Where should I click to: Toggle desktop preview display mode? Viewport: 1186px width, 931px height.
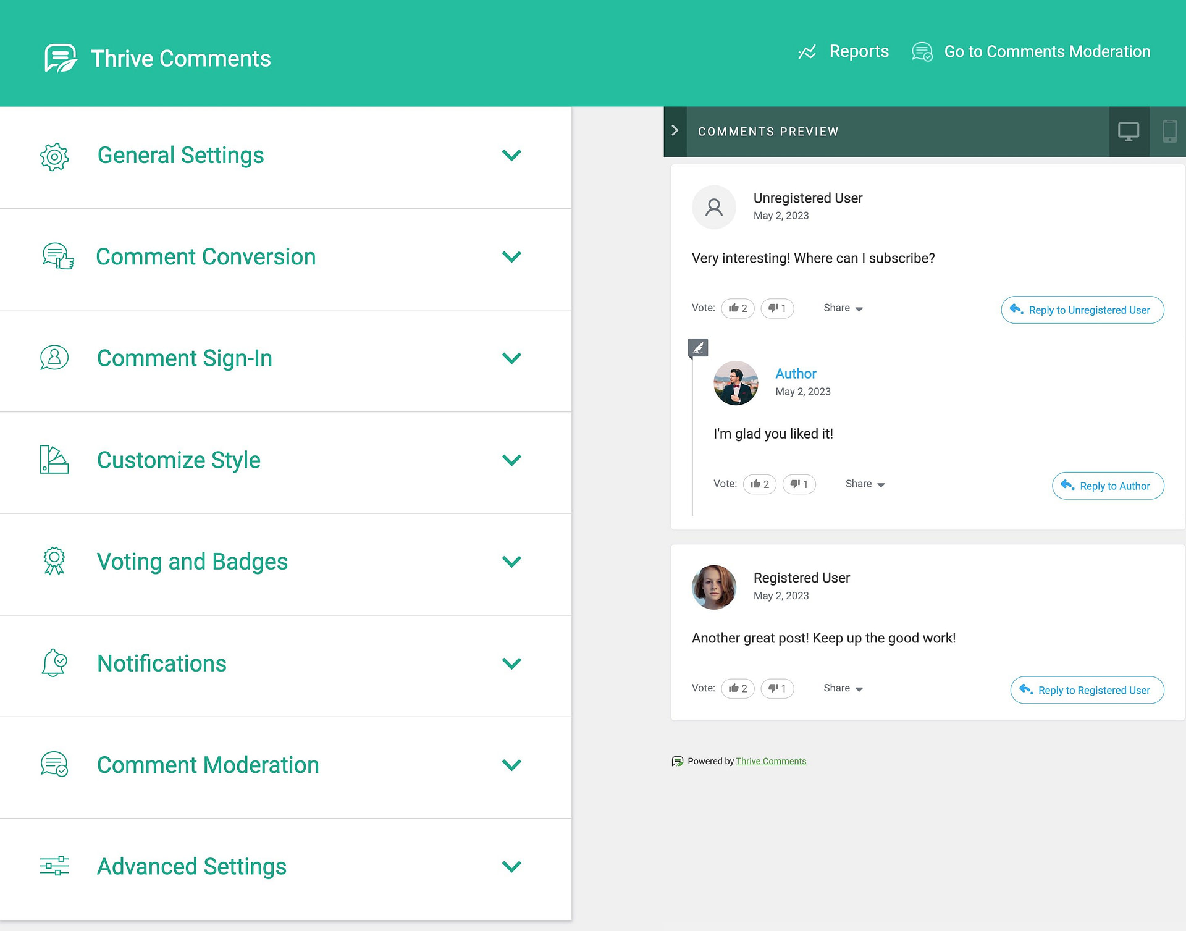1128,132
